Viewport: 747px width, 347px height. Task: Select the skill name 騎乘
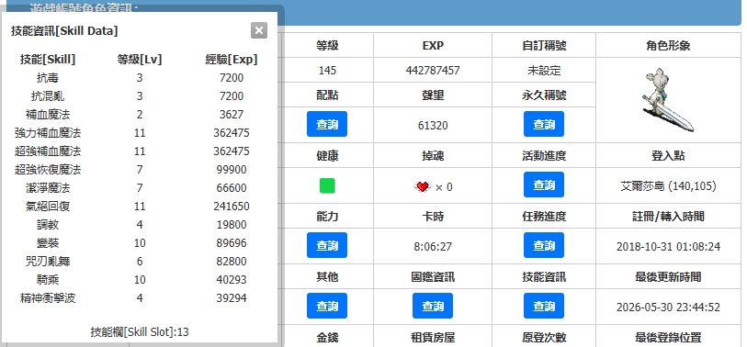coord(48,280)
